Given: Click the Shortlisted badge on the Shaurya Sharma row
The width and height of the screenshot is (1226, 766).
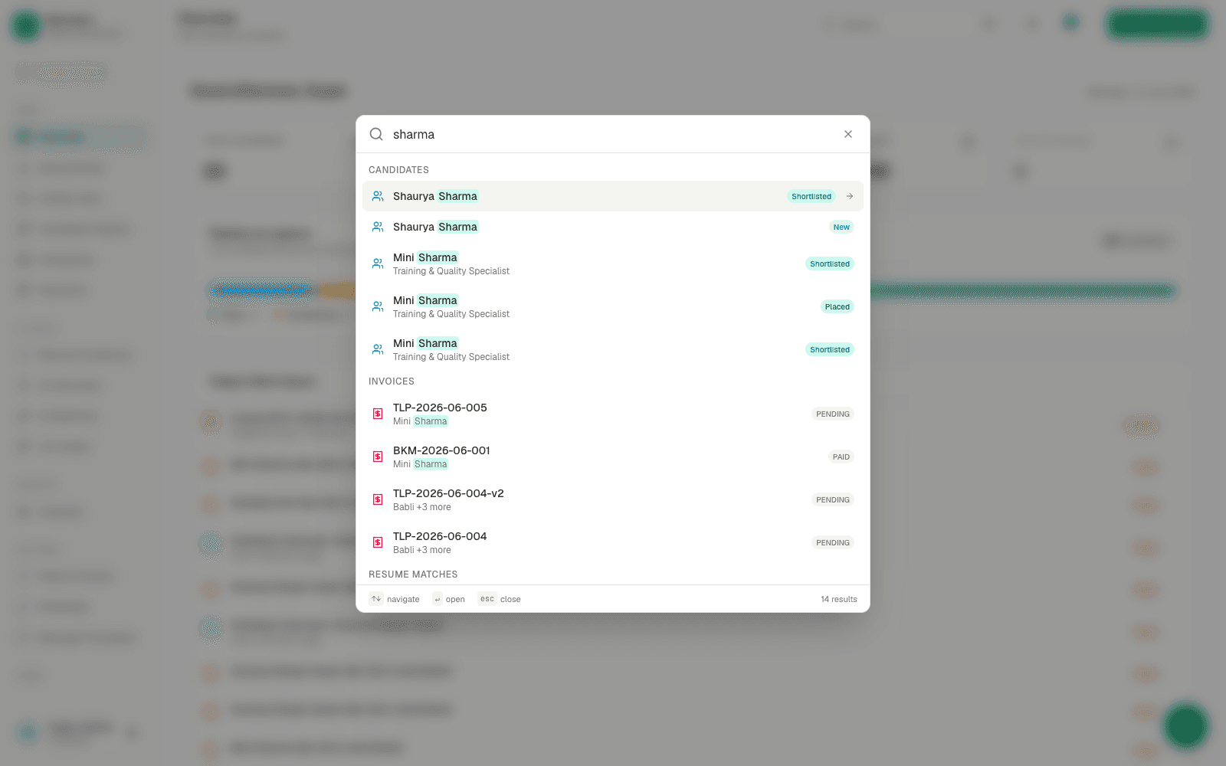Looking at the screenshot, I should (811, 196).
